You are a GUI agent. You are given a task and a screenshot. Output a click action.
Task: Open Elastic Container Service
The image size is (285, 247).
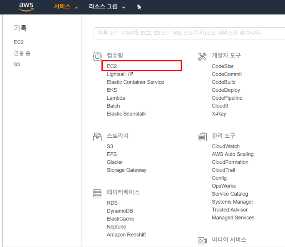point(135,82)
